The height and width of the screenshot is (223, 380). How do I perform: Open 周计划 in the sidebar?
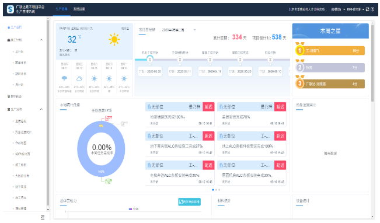[x=19, y=85]
